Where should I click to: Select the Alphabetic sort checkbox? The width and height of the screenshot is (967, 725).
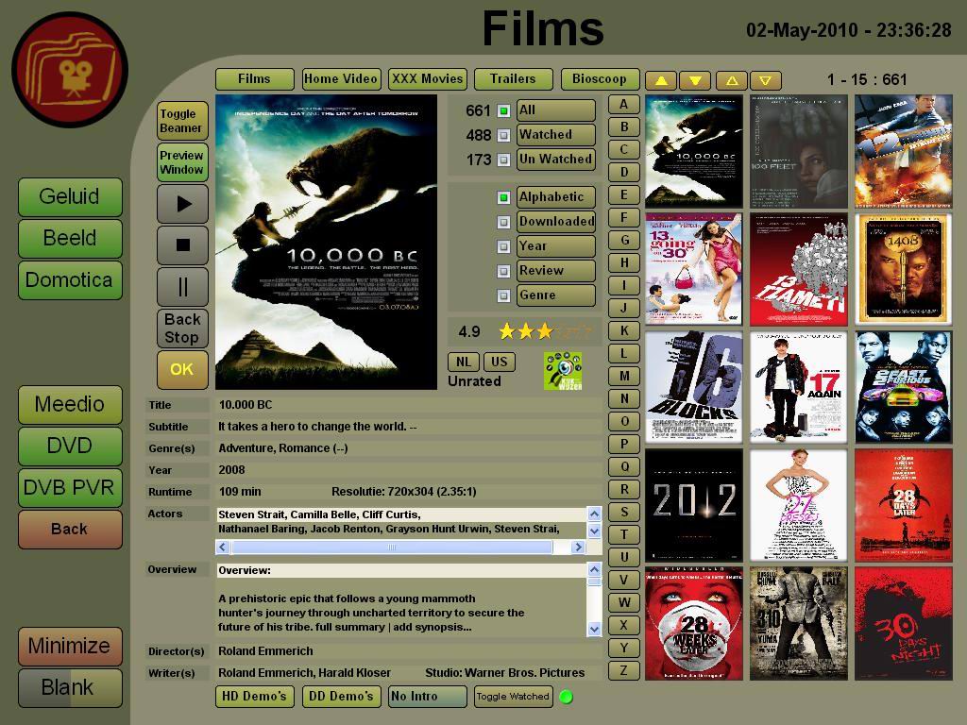504,197
